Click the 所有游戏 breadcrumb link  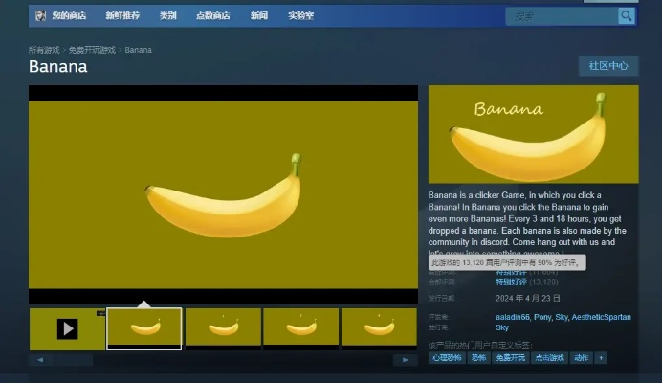coord(43,50)
